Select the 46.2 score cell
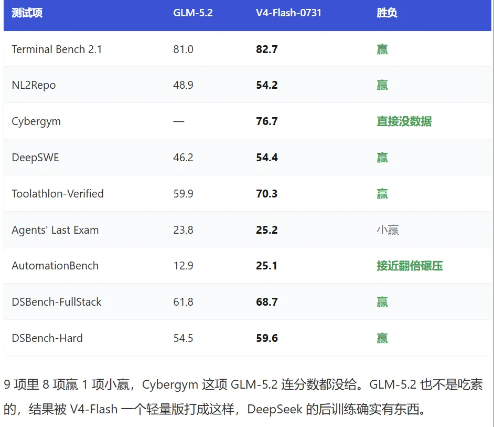This screenshot has height=427, width=494. (183, 158)
